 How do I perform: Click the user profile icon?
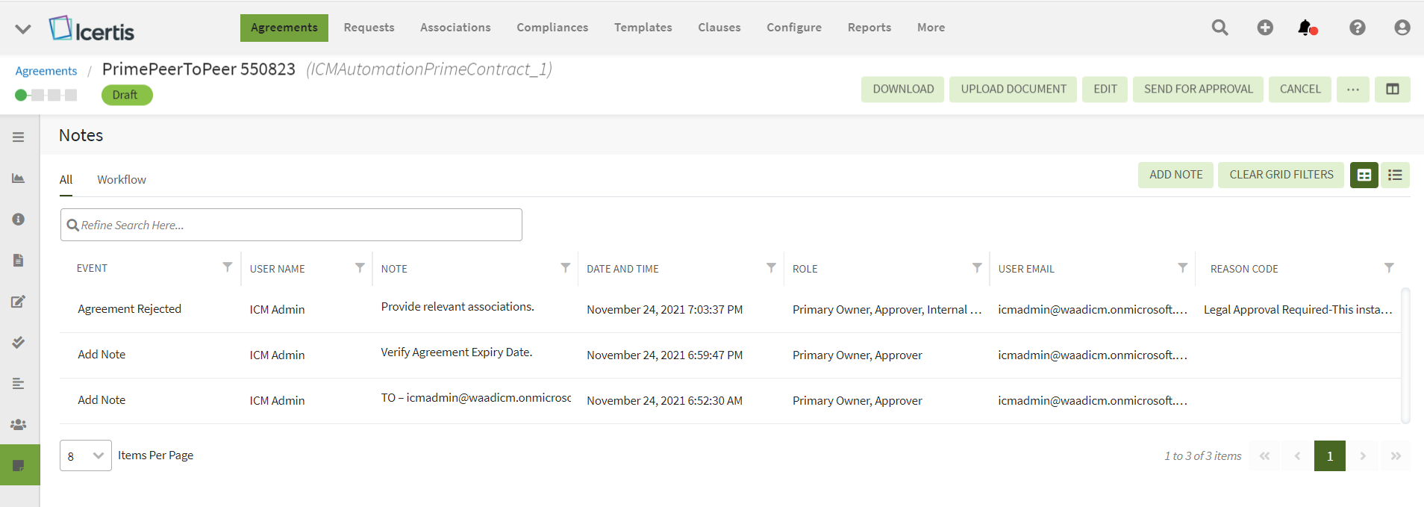point(1402,28)
